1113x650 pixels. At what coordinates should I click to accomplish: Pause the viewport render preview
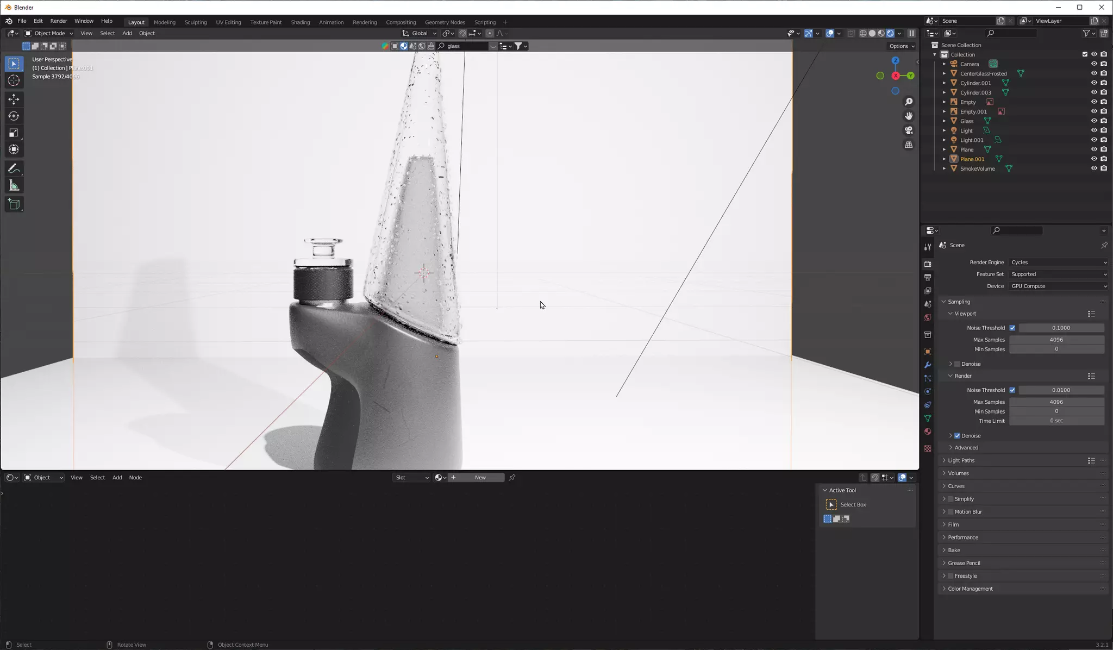(x=911, y=33)
